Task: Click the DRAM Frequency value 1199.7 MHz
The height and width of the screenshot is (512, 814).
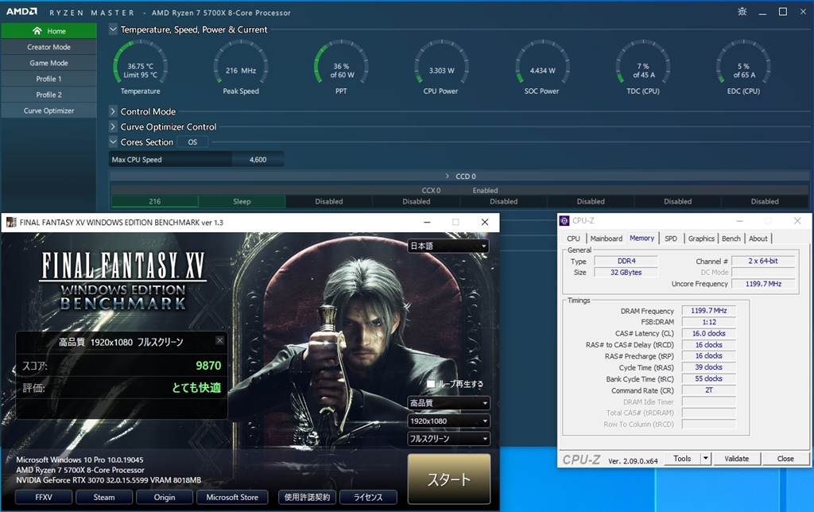Action: coord(708,311)
